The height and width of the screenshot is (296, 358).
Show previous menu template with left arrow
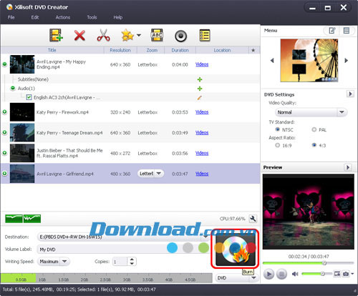272,61
